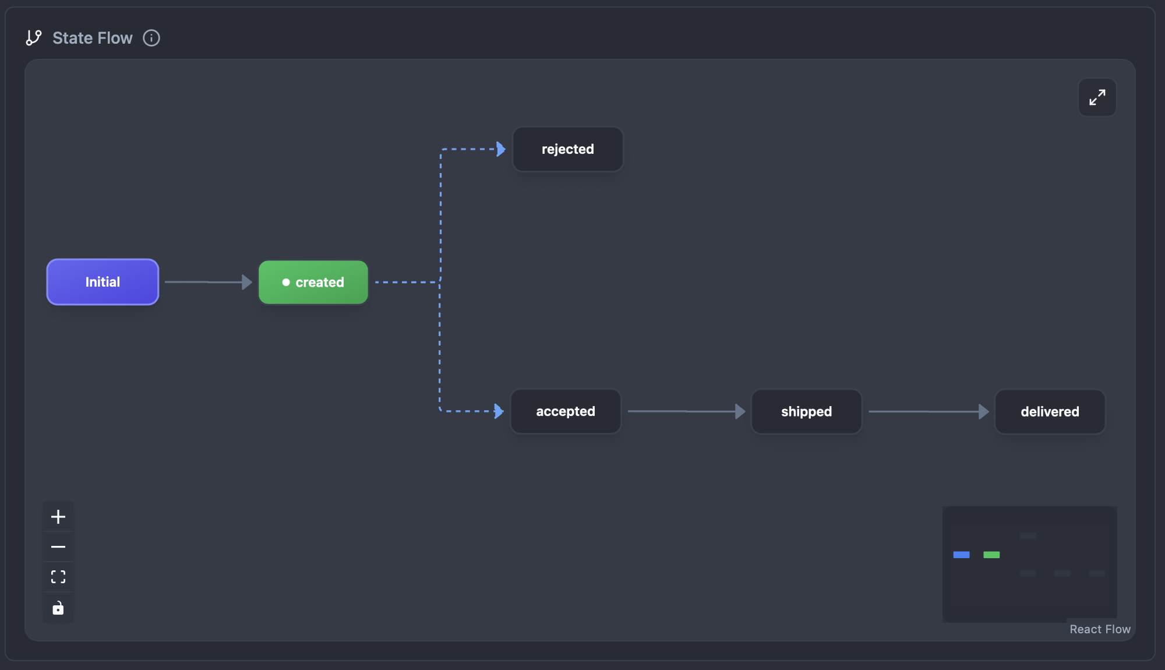Click the rejected state node
The width and height of the screenshot is (1165, 670).
pos(567,149)
